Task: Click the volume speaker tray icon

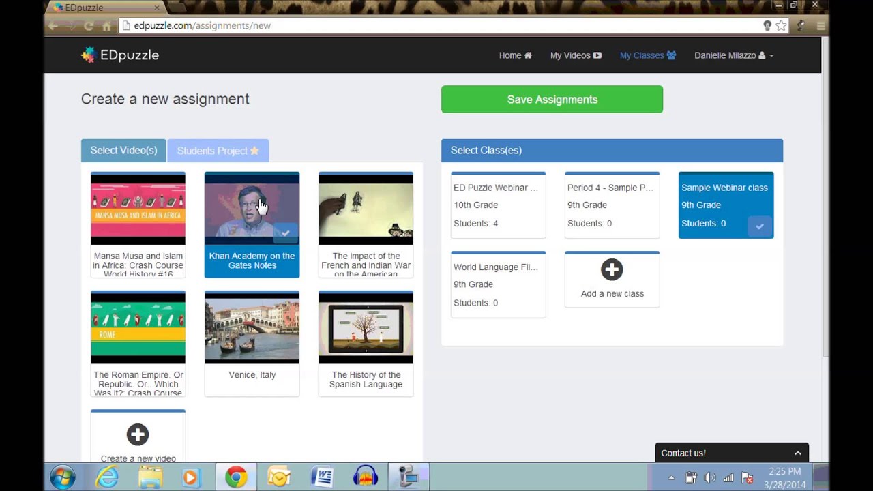Action: [x=709, y=477]
